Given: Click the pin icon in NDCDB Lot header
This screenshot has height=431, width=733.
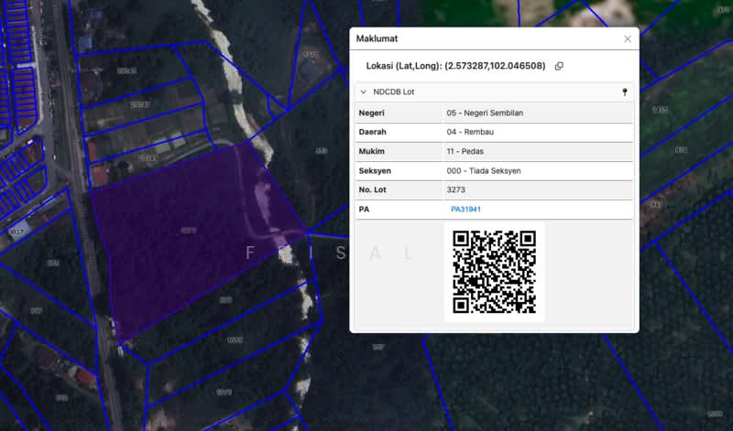Looking at the screenshot, I should 625,92.
